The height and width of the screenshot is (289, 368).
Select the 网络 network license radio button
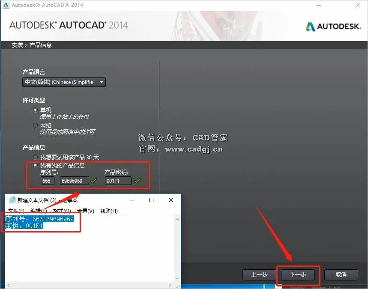(35, 125)
